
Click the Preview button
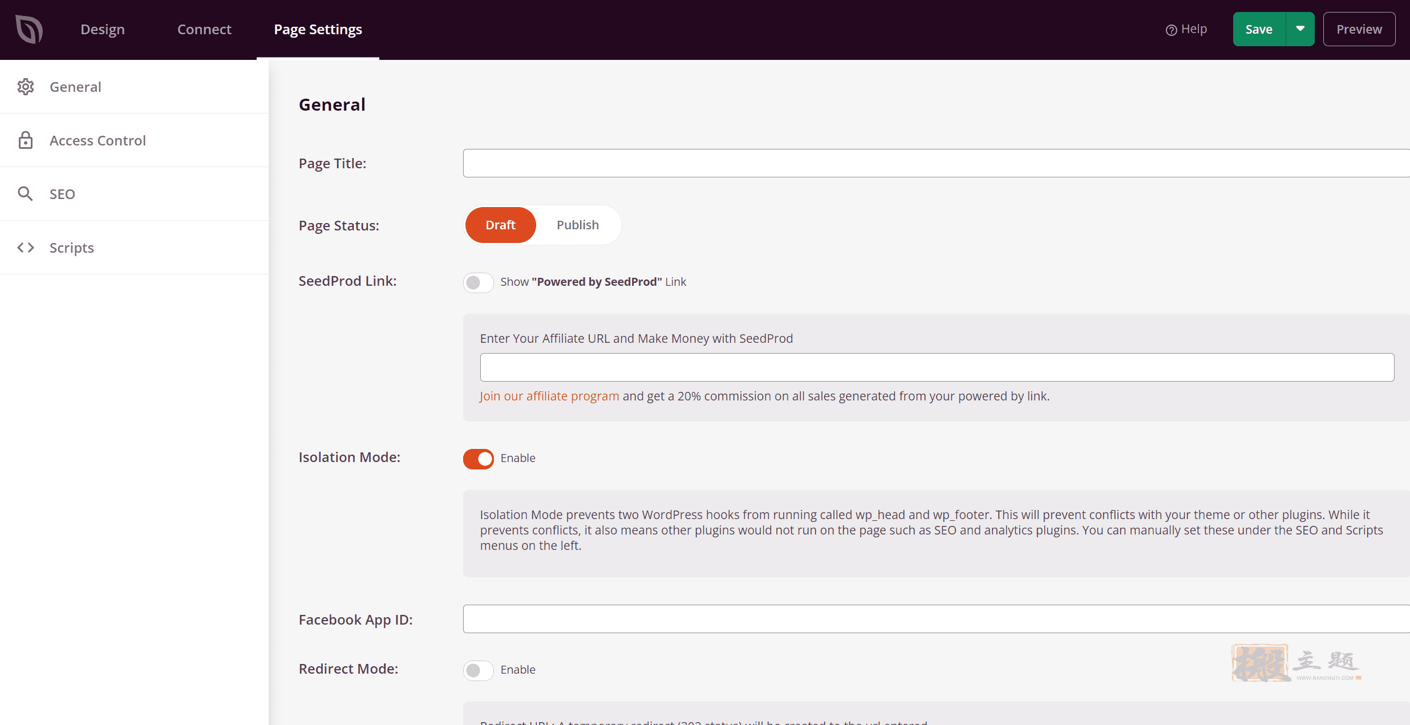(x=1359, y=29)
